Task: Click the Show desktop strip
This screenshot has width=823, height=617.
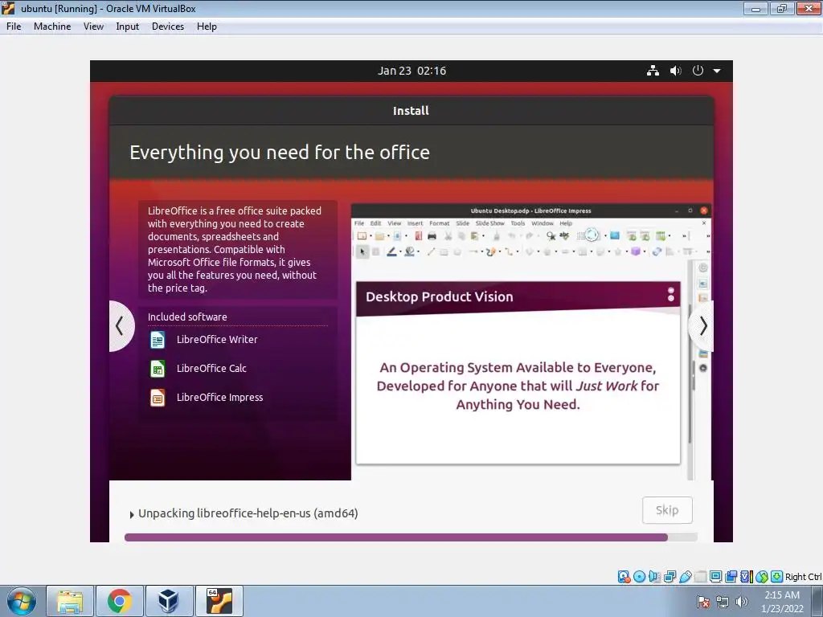Action: click(x=819, y=602)
